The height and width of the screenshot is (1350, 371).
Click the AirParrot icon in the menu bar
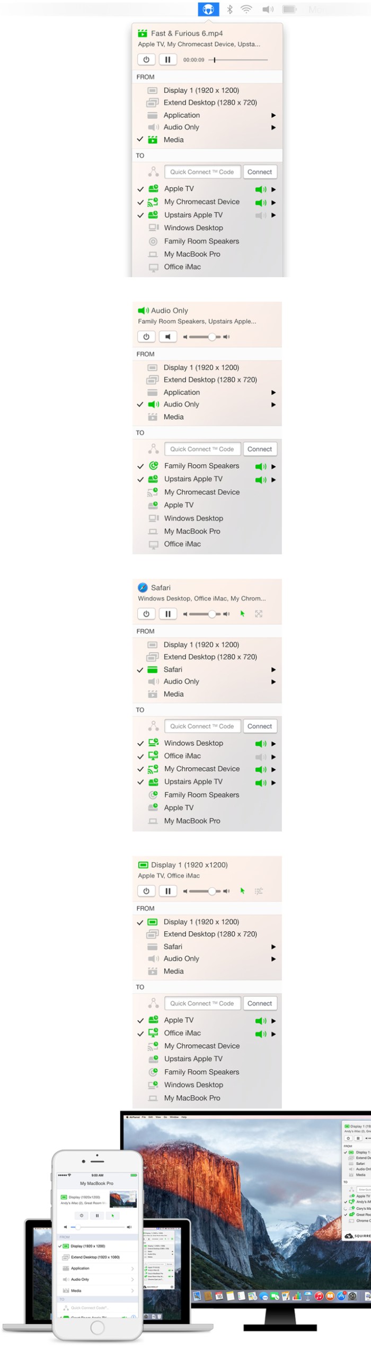208,9
